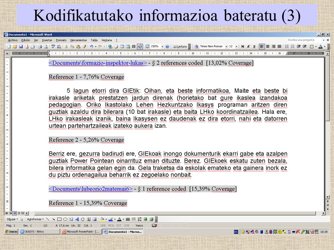Align text to the right
Screen dimensions: 334x250
(x=273, y=47)
